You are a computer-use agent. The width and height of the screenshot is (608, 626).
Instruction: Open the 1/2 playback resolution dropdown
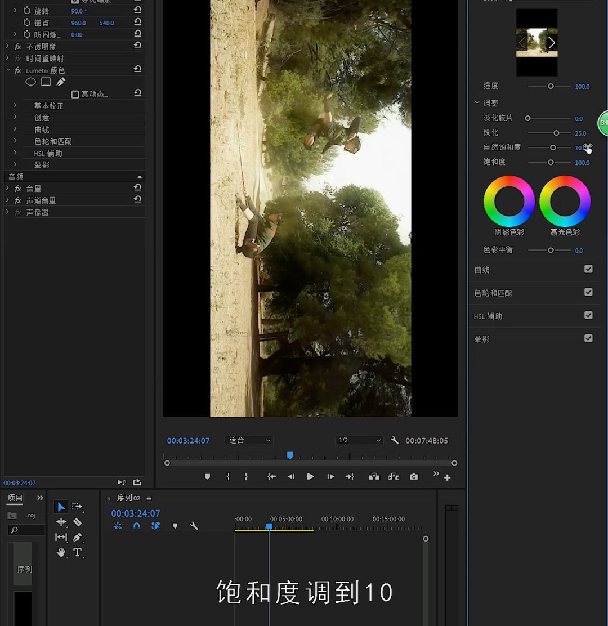359,440
